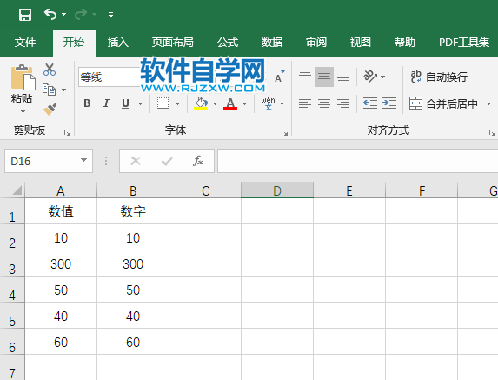Click the 粘贴 paste clipboard icon
Viewport: 498px width, 380px height.
click(x=23, y=77)
